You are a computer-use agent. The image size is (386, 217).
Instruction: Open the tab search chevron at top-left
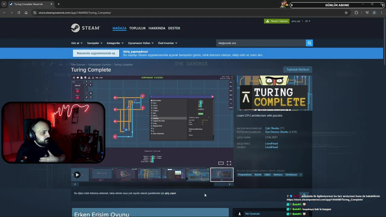tap(4, 4)
